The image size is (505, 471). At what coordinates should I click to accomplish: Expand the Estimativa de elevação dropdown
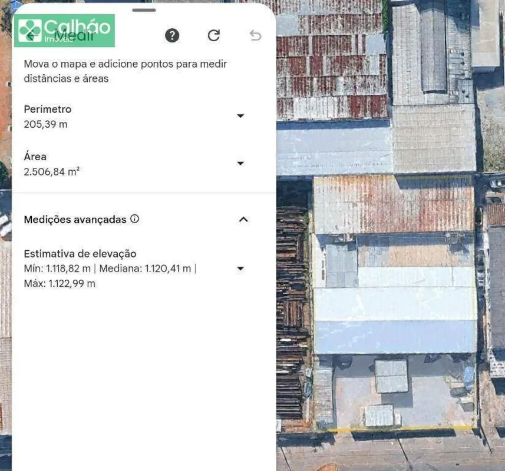point(240,268)
